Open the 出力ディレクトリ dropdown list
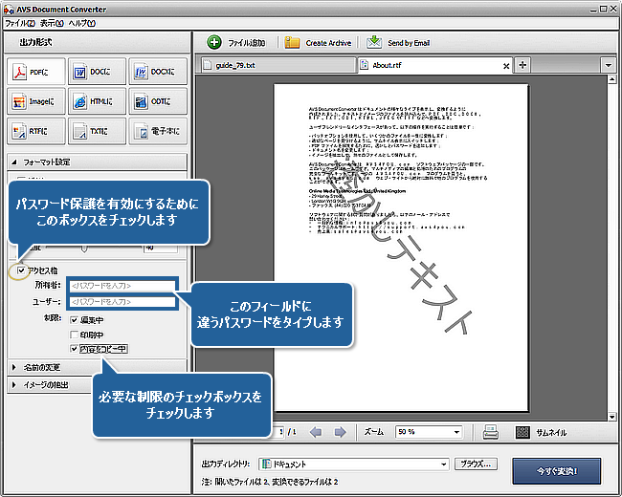The width and height of the screenshot is (622, 497). [443, 464]
